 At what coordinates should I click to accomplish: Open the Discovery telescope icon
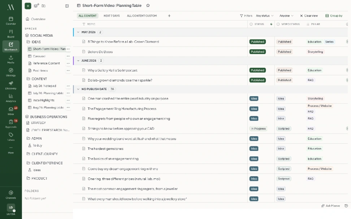tap(11, 85)
